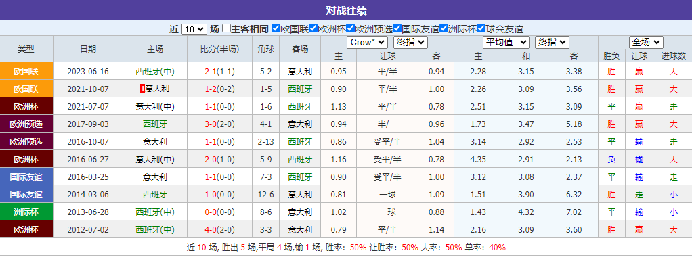Click the 3-0(2-0) score on 2017-09-03
692x257 pixels.
220,124
